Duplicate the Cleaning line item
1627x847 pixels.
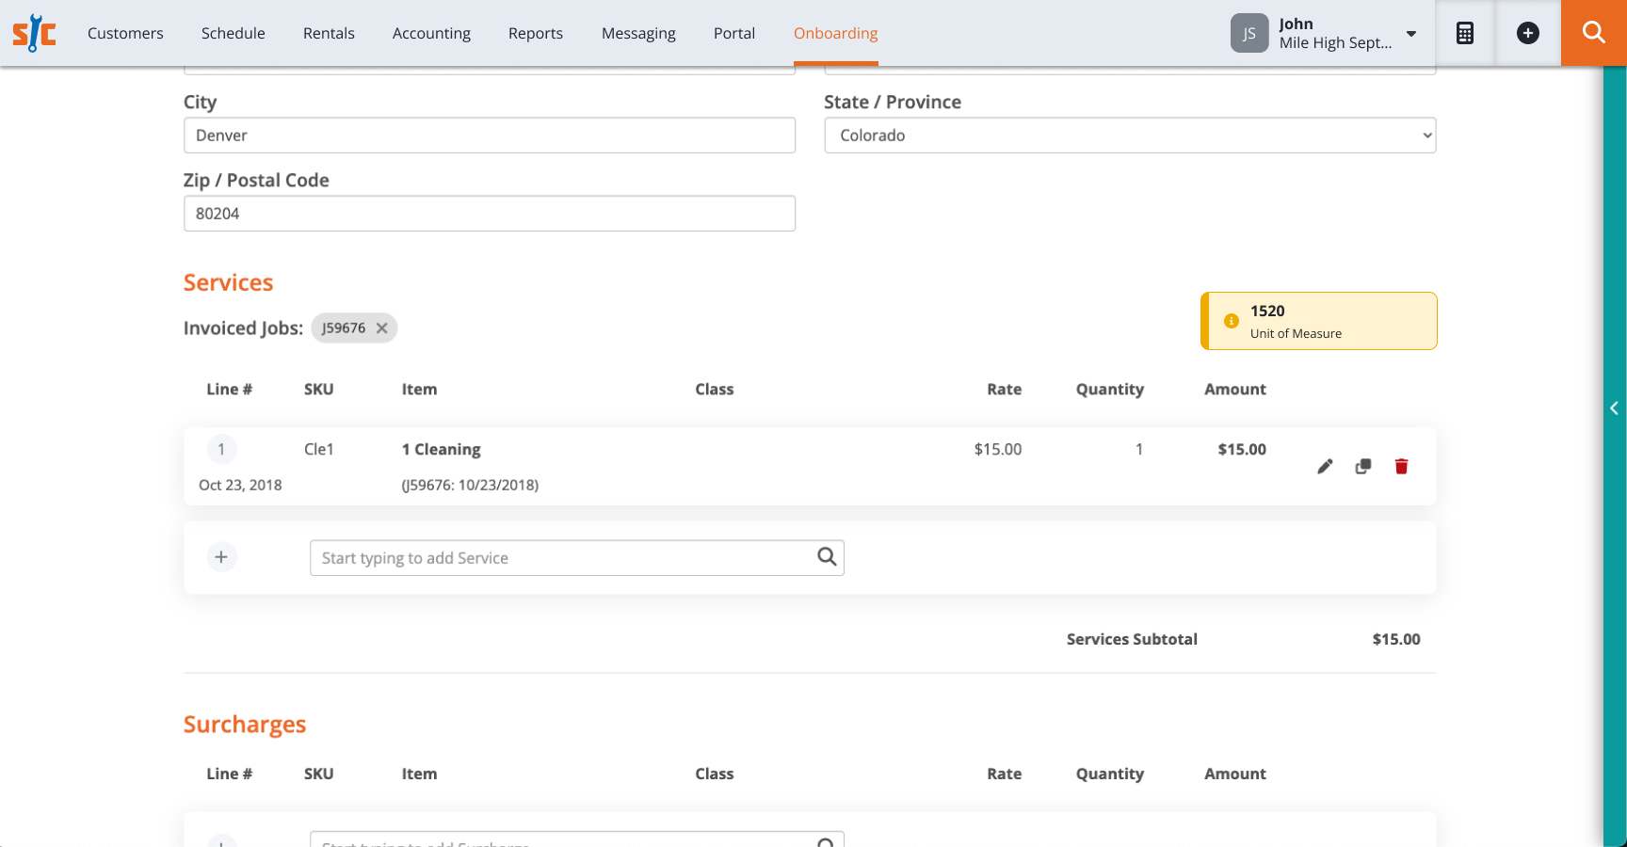click(x=1362, y=467)
